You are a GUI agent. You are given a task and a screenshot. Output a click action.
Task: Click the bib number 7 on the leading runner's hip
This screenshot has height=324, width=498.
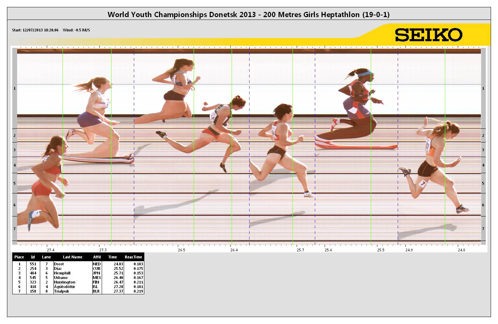pyautogui.click(x=423, y=183)
